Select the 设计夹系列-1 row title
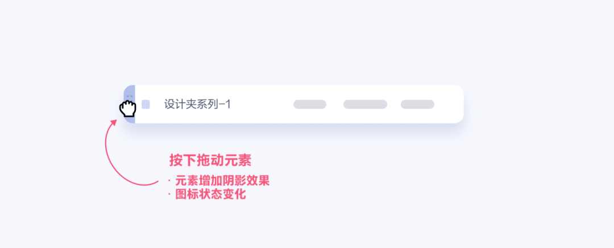This screenshot has height=248, width=614. click(197, 104)
